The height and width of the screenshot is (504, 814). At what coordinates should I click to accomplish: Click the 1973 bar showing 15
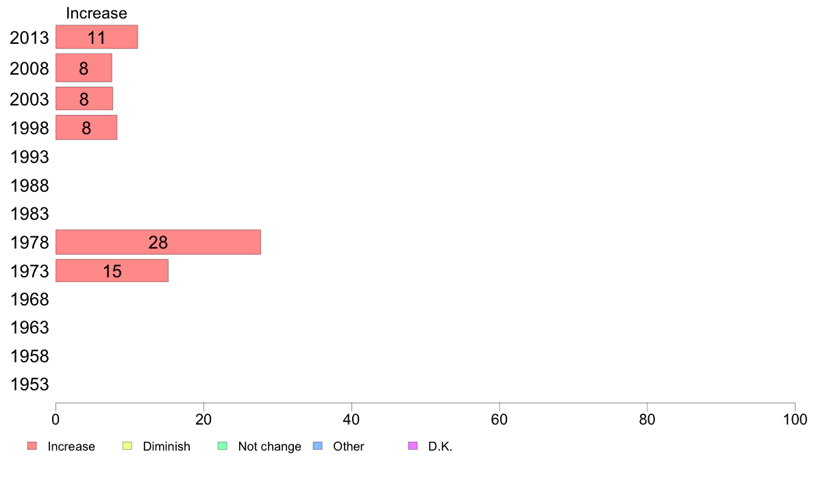click(112, 270)
